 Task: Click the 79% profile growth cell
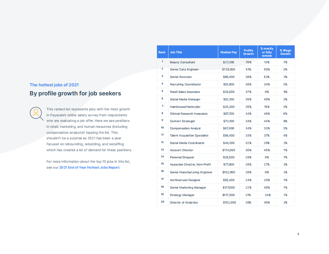[249, 62]
